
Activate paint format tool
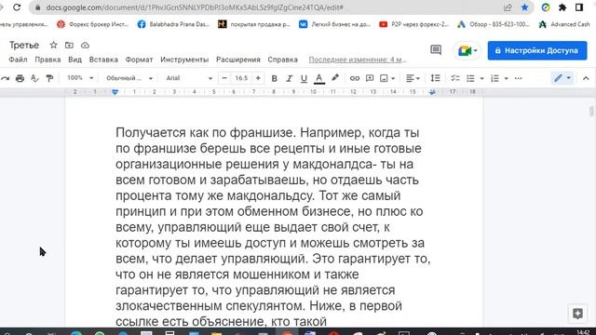coord(49,78)
